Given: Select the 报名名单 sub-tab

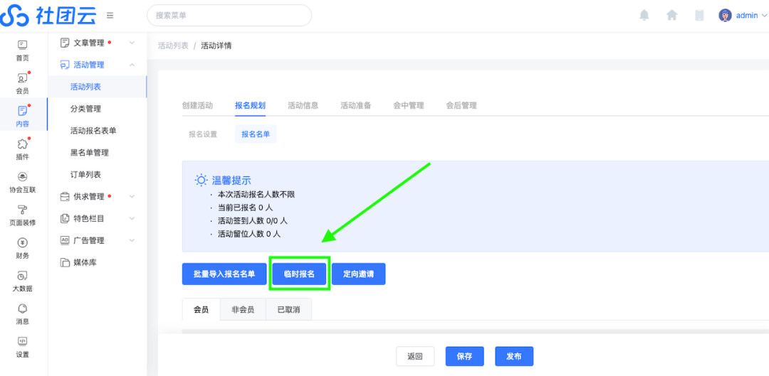Looking at the screenshot, I should [256, 134].
